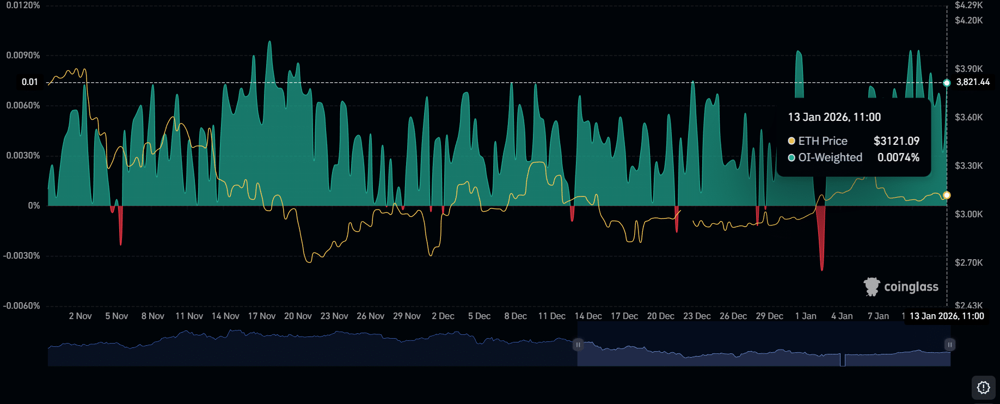Screen dimensions: 1000x404
Task: Click the tooltip date header text
Action: click(x=834, y=117)
